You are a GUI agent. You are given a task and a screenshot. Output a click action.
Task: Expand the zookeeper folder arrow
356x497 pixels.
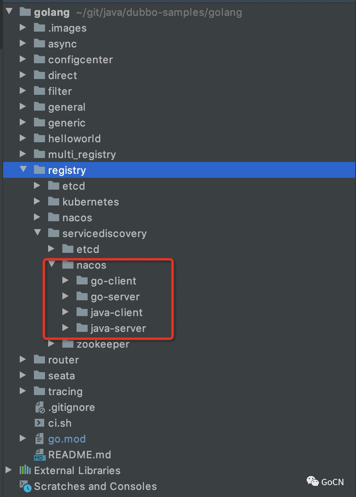[51, 344]
